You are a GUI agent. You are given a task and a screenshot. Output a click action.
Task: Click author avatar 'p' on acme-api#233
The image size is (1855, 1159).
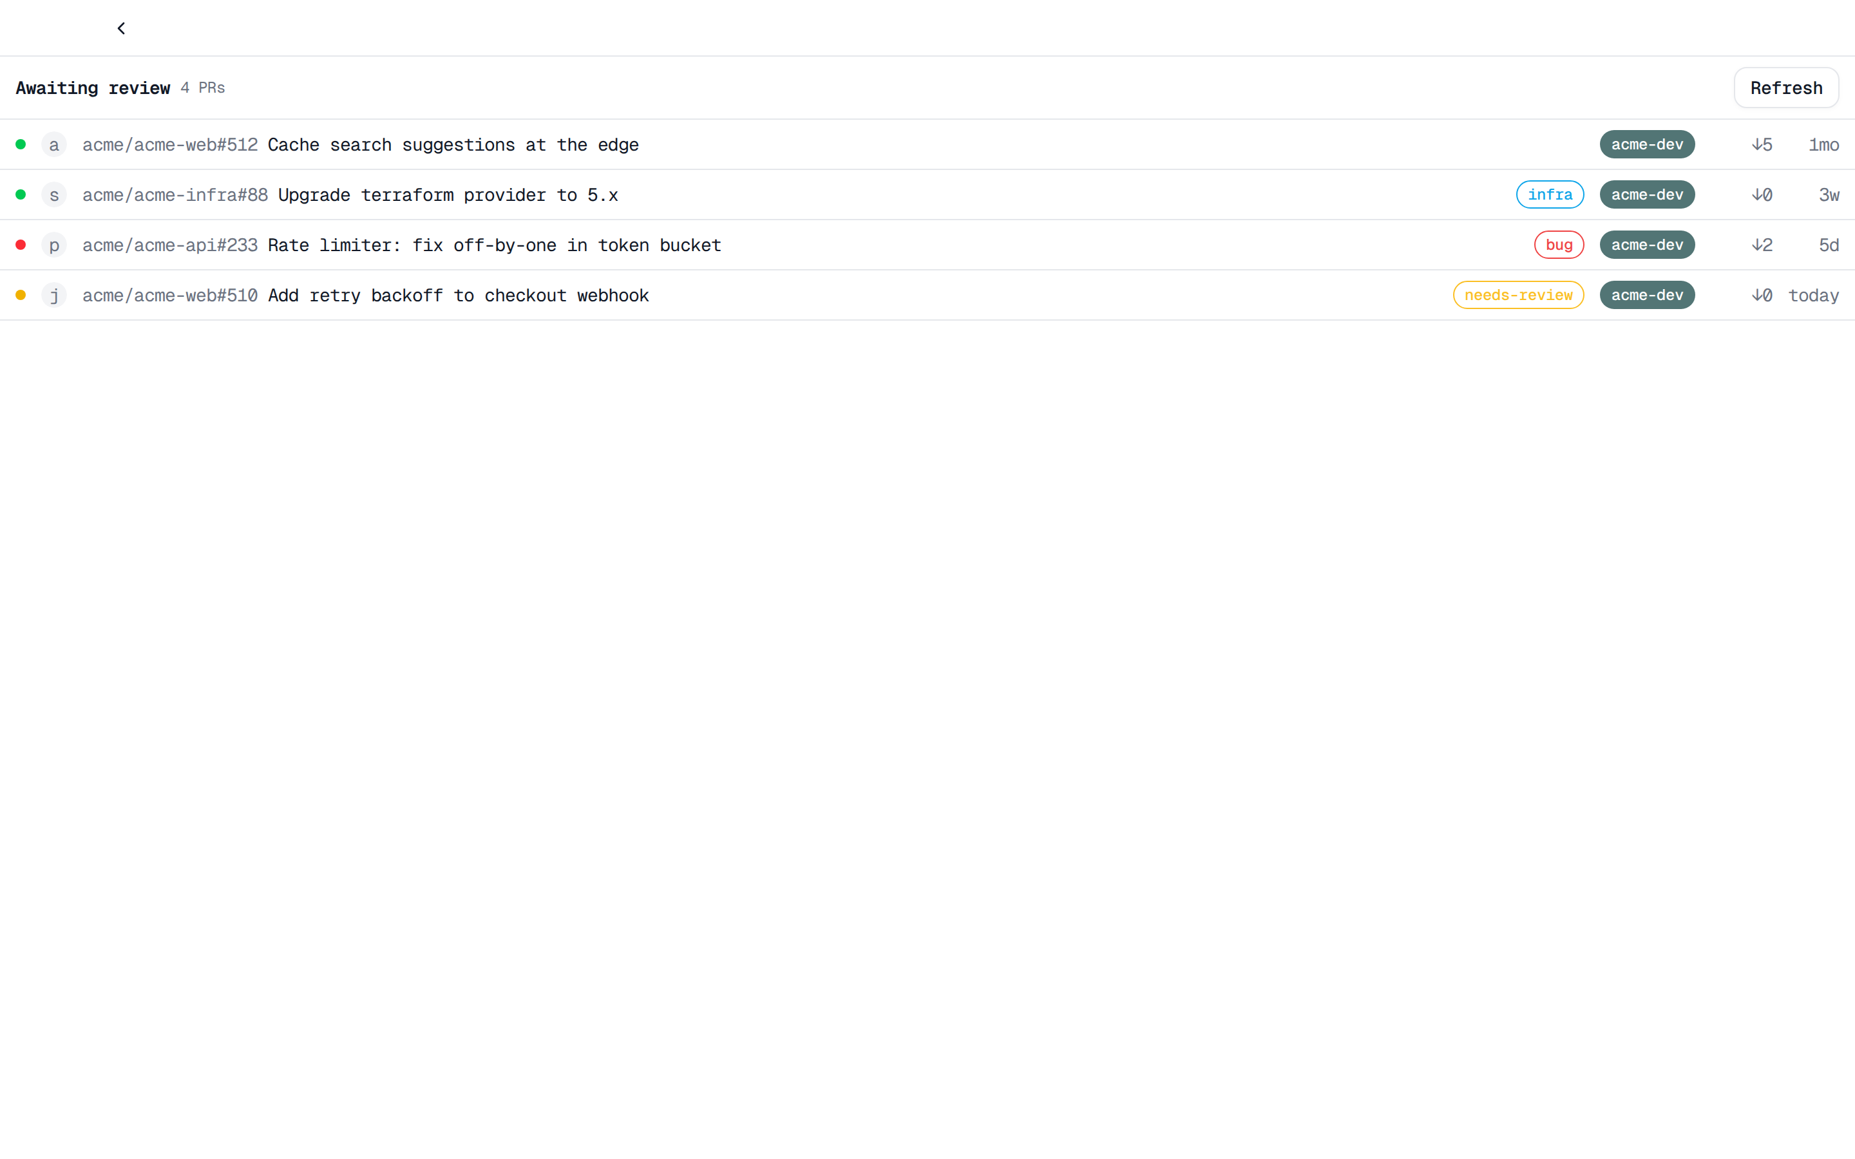[x=53, y=245]
